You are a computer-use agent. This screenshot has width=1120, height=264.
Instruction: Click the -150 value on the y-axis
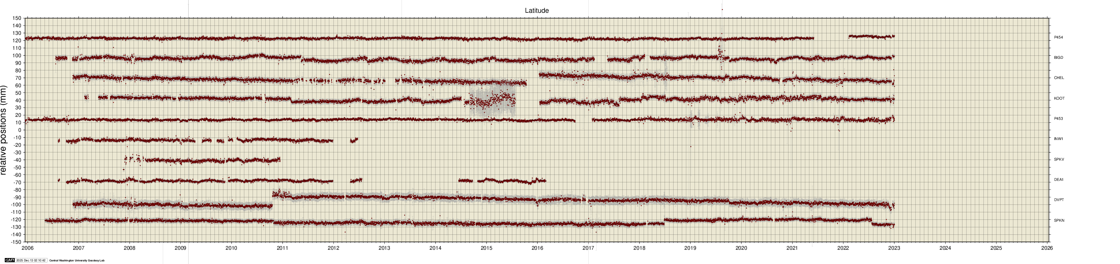[x=16, y=242]
